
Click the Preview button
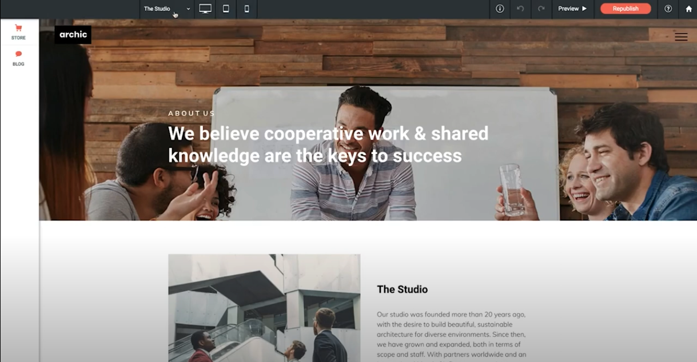point(572,9)
